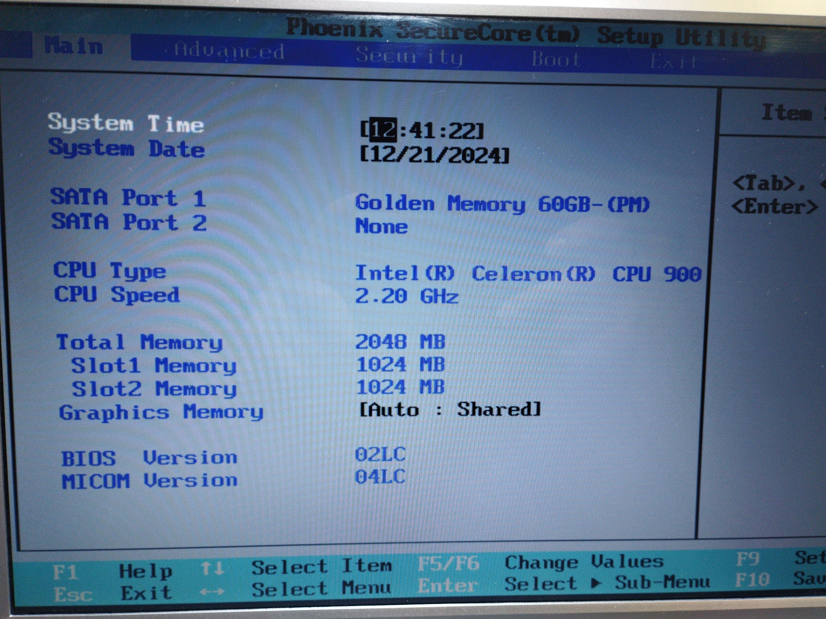Select the SATA Port 2 label
The width and height of the screenshot is (826, 619).
tap(129, 222)
